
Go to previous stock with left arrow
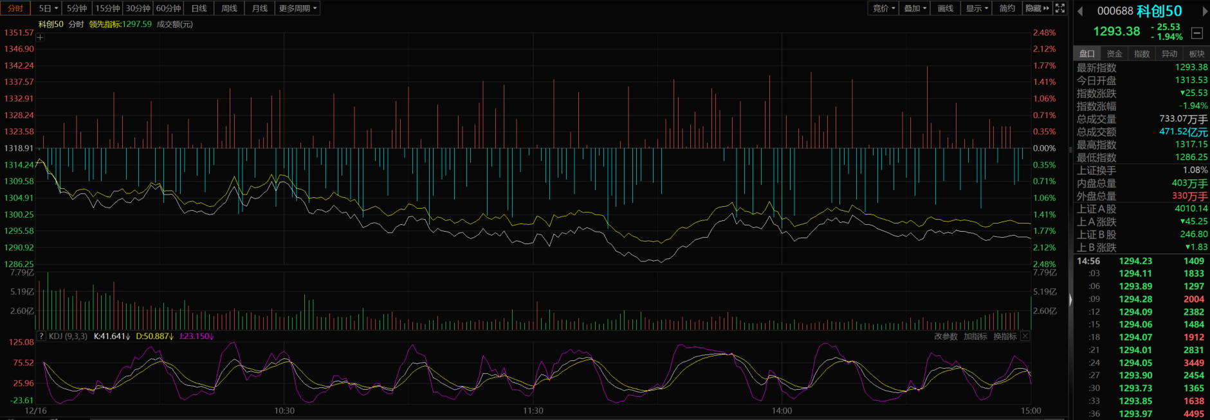[1080, 11]
